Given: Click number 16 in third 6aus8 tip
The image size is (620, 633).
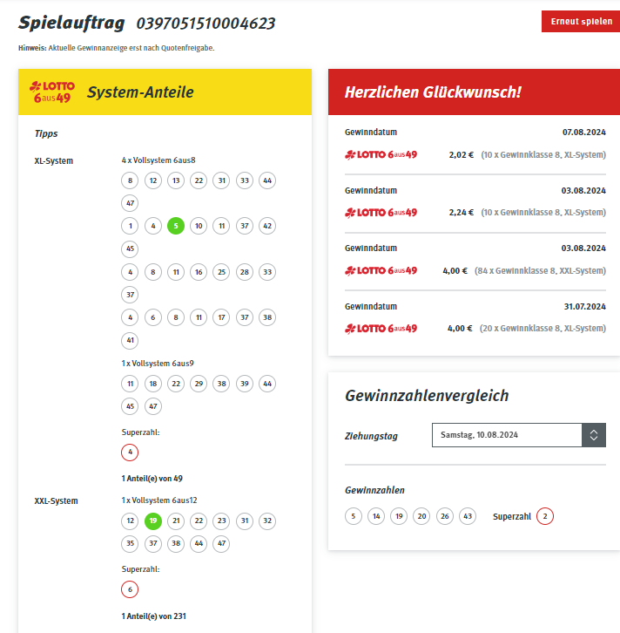Looking at the screenshot, I should tap(199, 272).
